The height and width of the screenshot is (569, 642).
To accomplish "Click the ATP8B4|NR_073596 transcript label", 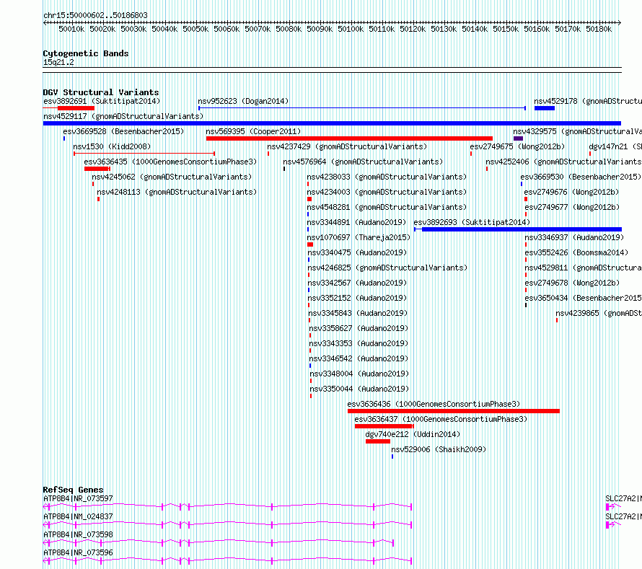I will (x=78, y=552).
